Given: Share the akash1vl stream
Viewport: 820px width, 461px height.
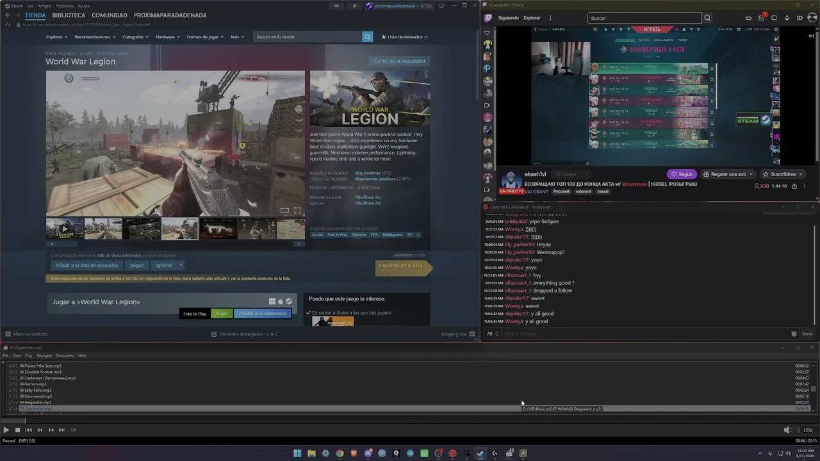Looking at the screenshot, I should coord(794,186).
